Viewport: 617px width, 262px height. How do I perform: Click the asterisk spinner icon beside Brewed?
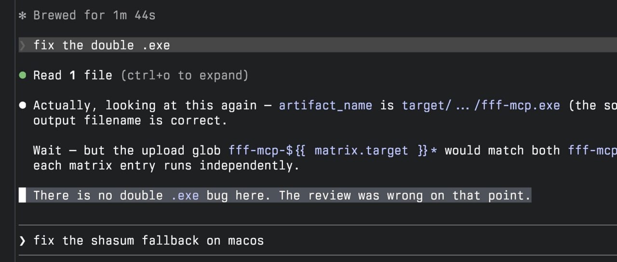22,15
